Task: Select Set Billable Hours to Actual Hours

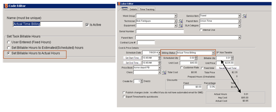Action: tap(9, 53)
